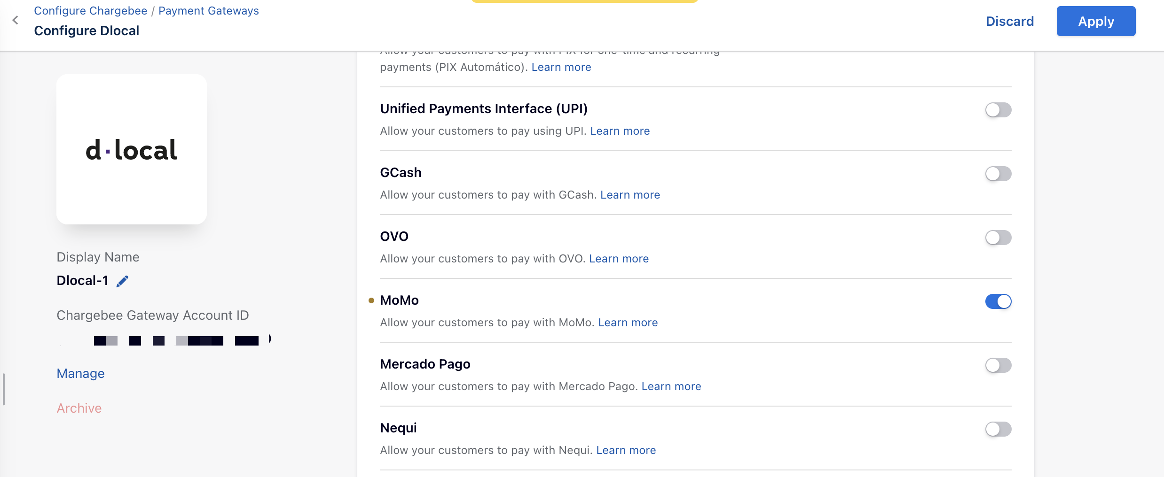Viewport: 1164px width, 477px height.
Task: Go to Payment Gateways breadcrumb
Action: tap(209, 11)
